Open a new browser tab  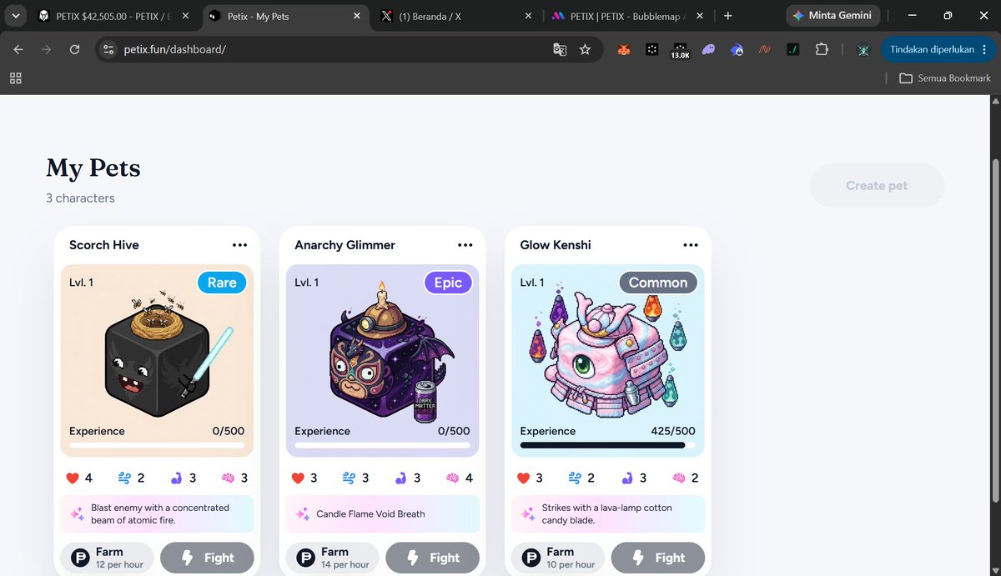(728, 16)
